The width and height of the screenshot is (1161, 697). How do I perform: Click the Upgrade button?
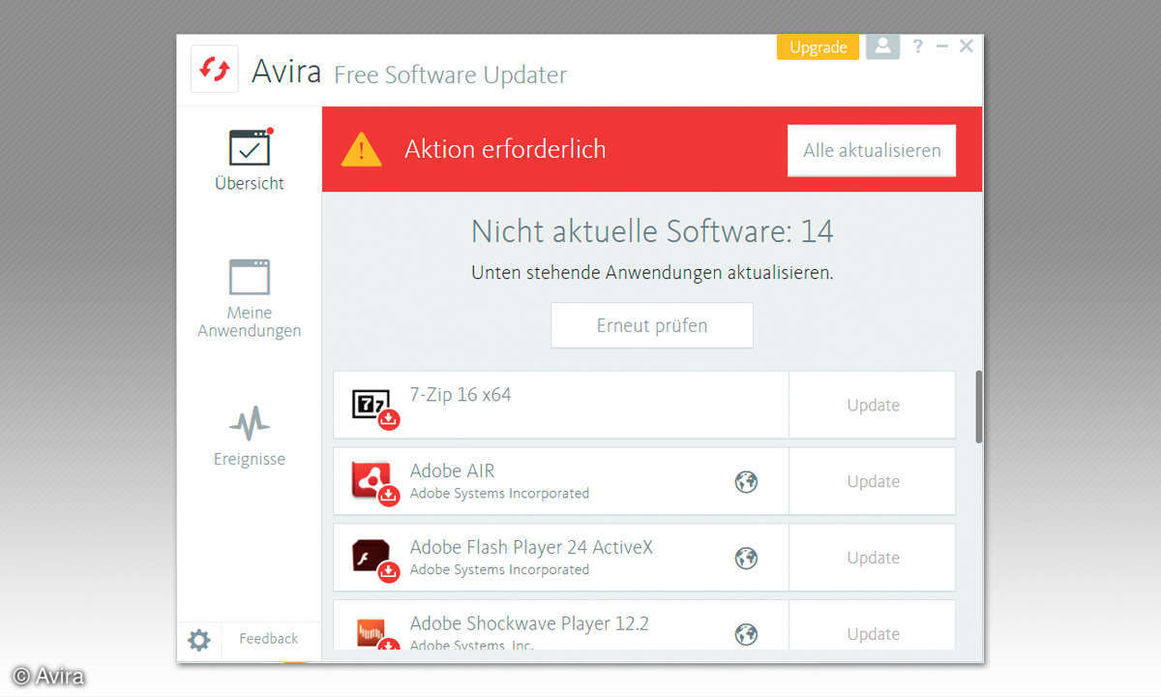click(818, 46)
